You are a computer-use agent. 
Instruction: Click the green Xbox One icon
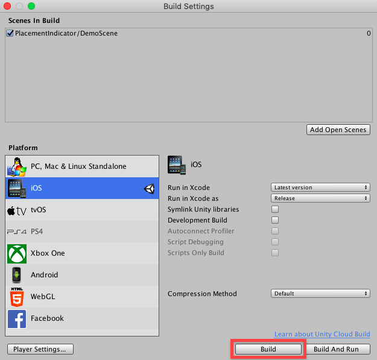[x=17, y=254]
